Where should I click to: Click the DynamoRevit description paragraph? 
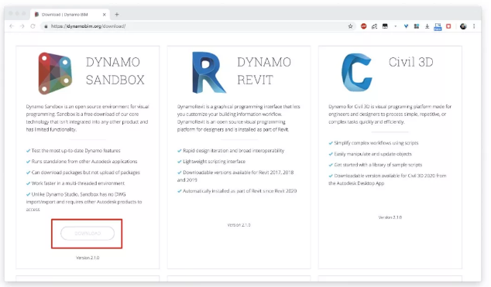[239, 118]
